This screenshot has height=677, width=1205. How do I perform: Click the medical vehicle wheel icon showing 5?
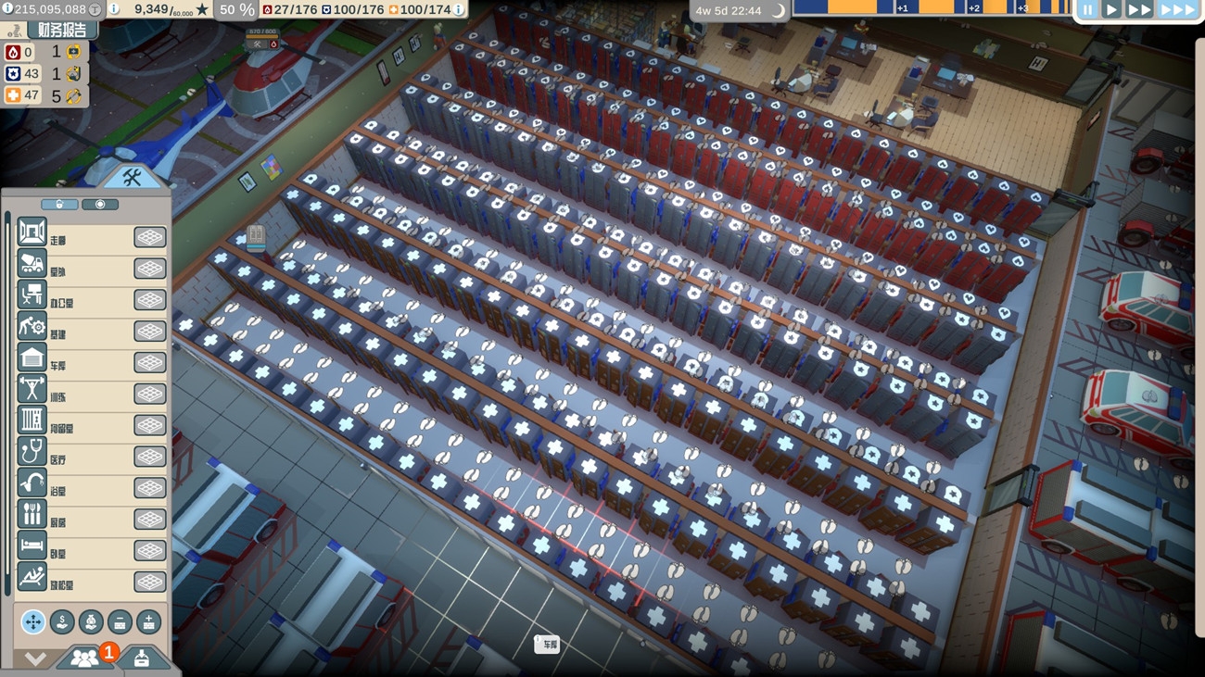(73, 95)
